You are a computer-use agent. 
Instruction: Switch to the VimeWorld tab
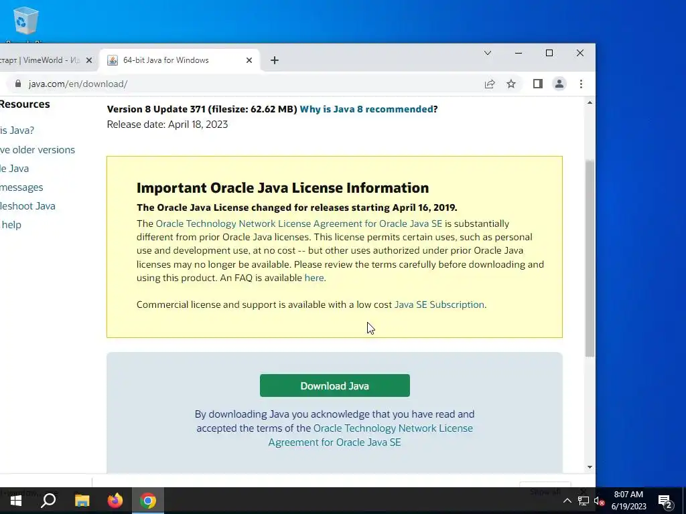(x=40, y=60)
